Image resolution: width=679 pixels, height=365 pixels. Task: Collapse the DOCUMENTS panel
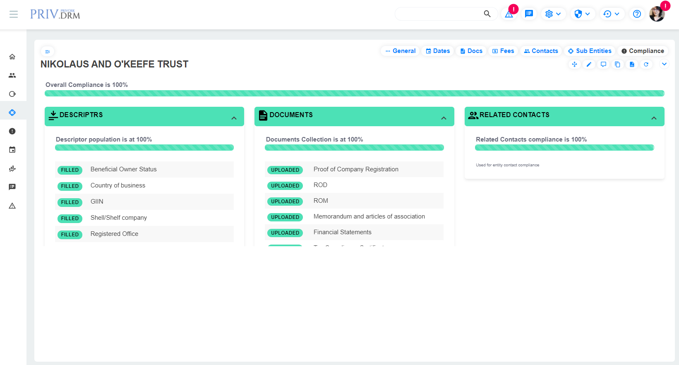tap(444, 118)
